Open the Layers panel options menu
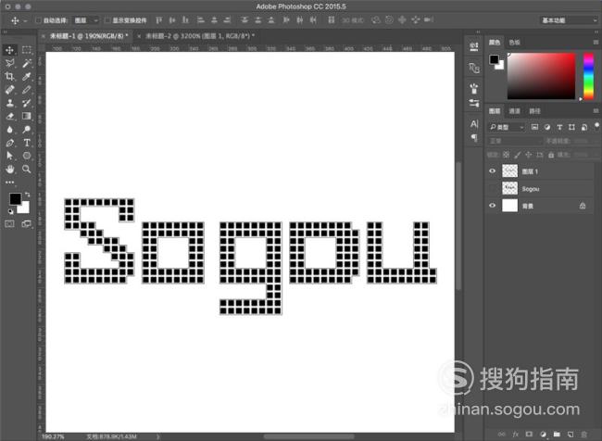Screen dimensions: 602x441 (x=596, y=111)
